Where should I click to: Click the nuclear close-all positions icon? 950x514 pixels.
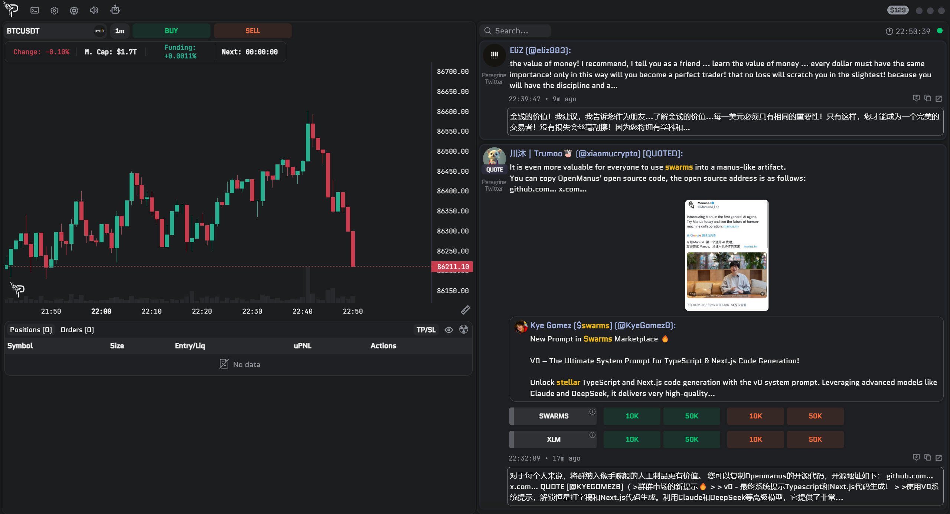point(464,330)
